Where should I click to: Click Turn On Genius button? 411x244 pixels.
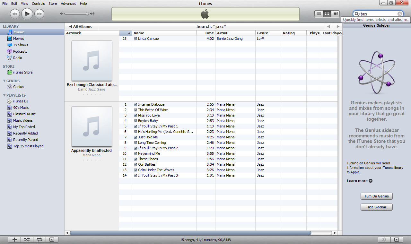click(376, 196)
